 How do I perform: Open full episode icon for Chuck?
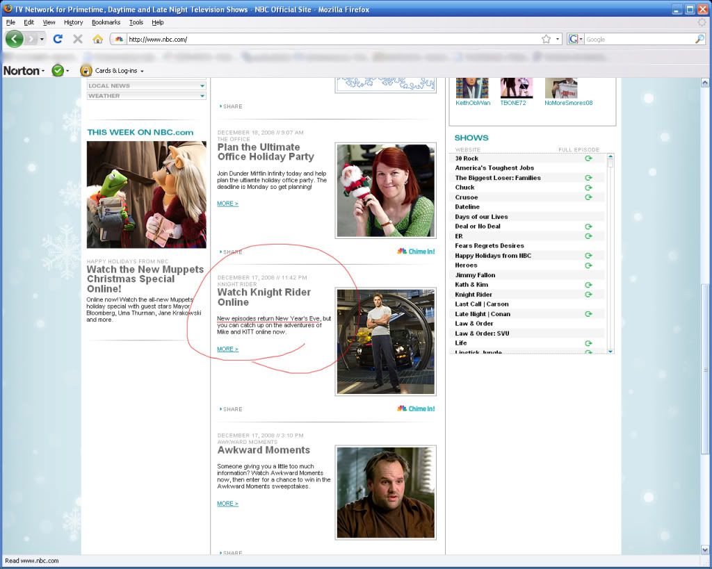click(x=588, y=188)
